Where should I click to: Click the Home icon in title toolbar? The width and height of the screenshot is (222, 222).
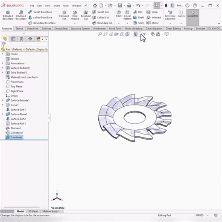pyautogui.click(x=95, y=6)
